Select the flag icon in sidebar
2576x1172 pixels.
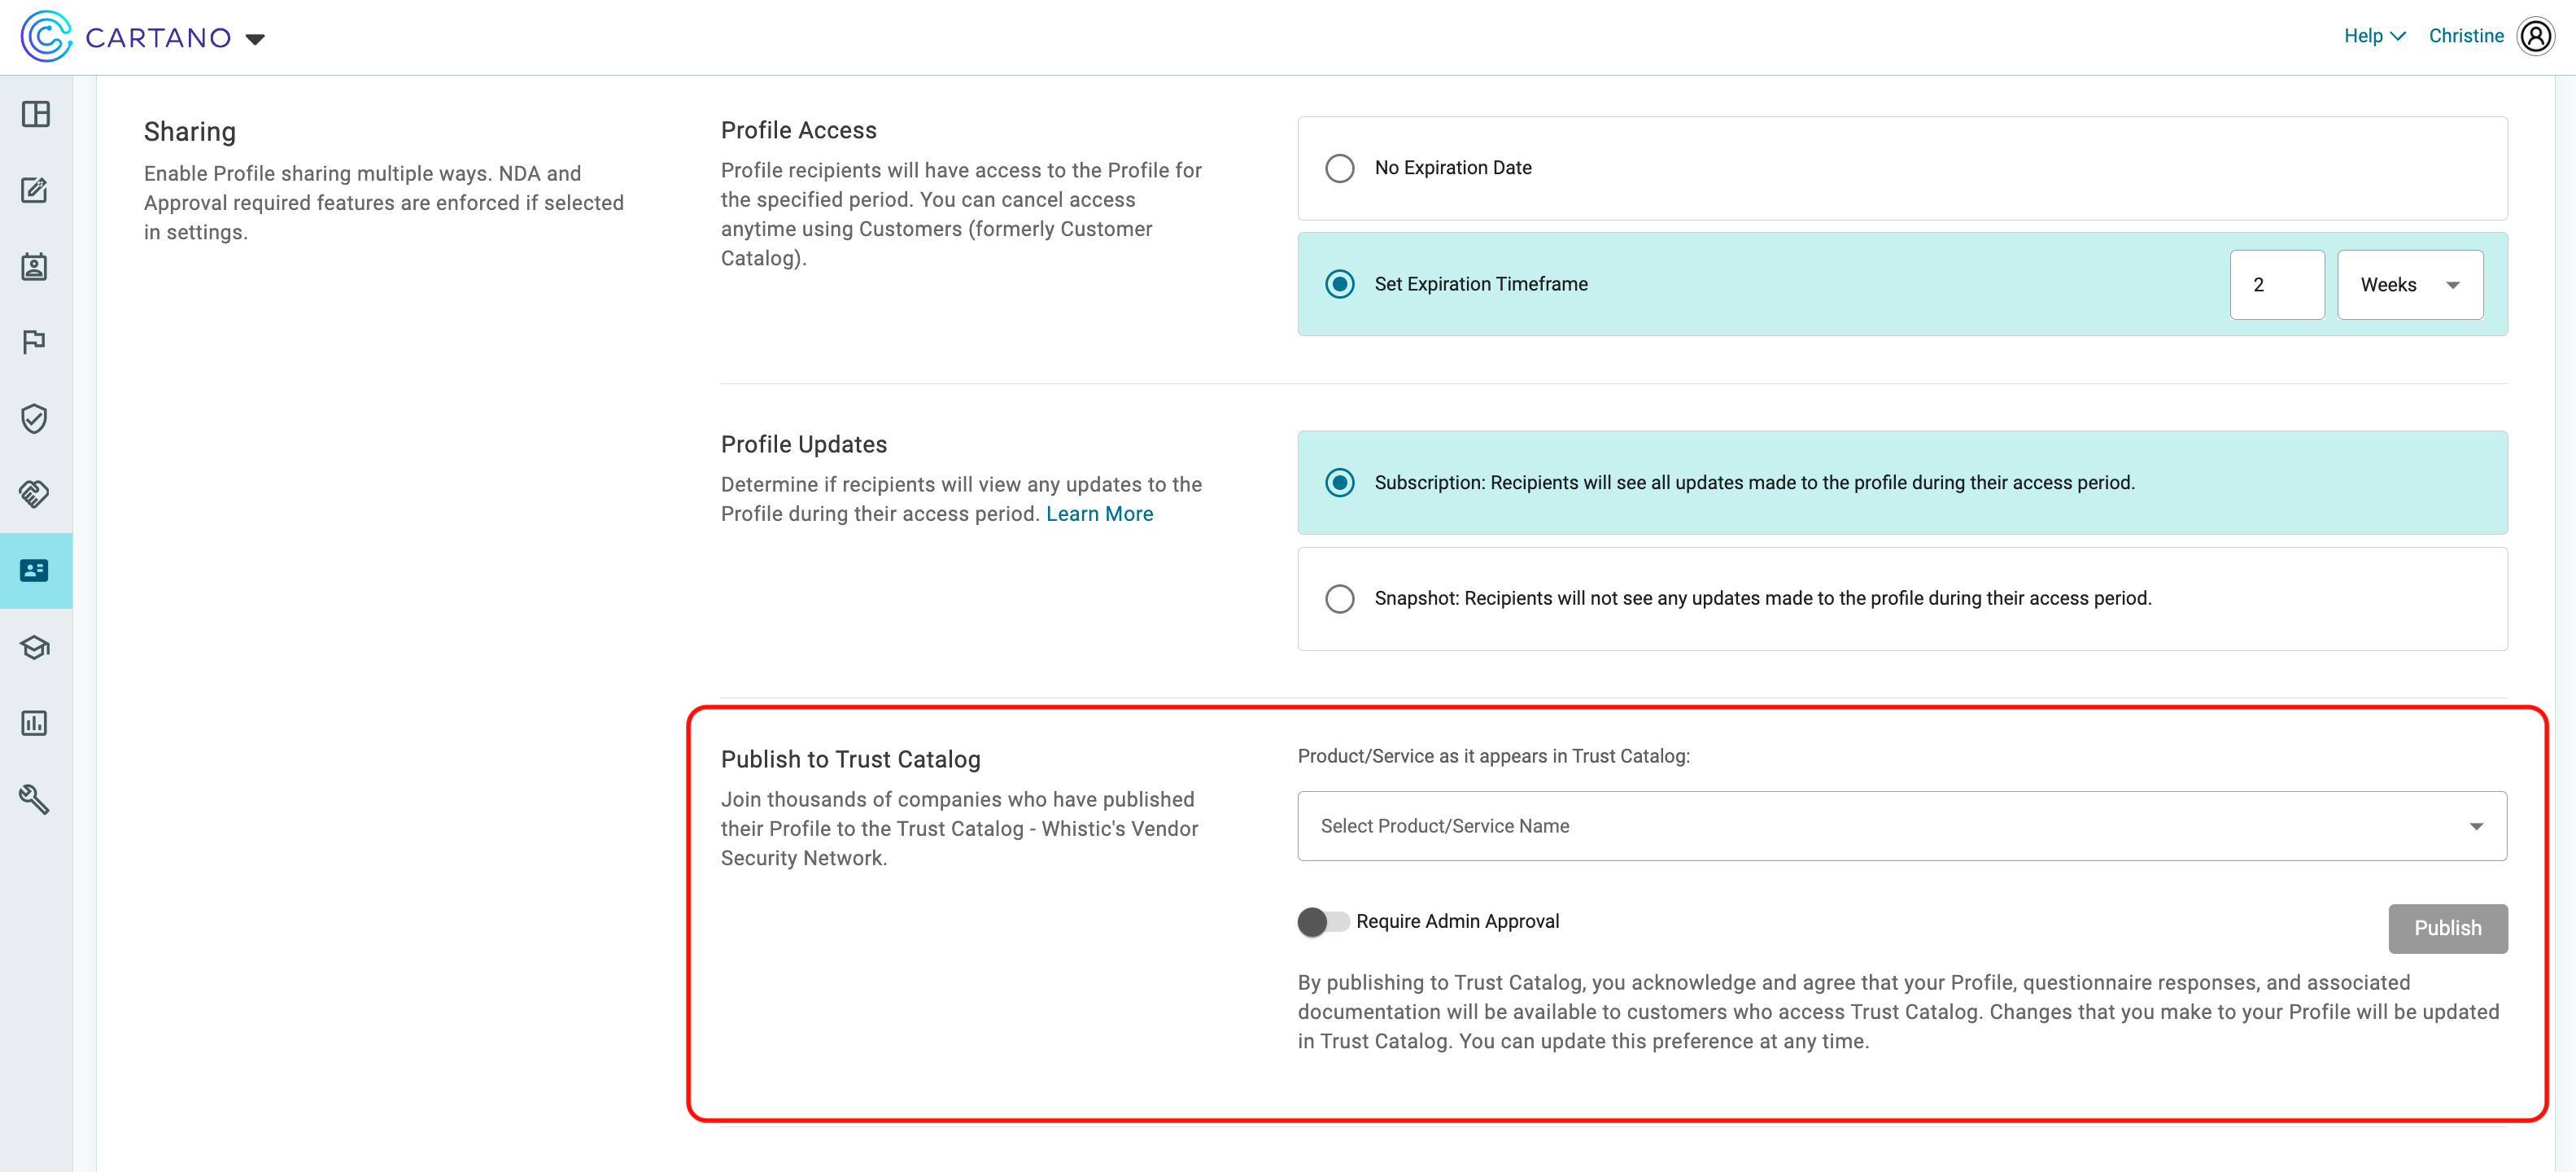coord(35,342)
